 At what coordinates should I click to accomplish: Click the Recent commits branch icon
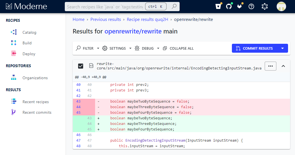13,112
